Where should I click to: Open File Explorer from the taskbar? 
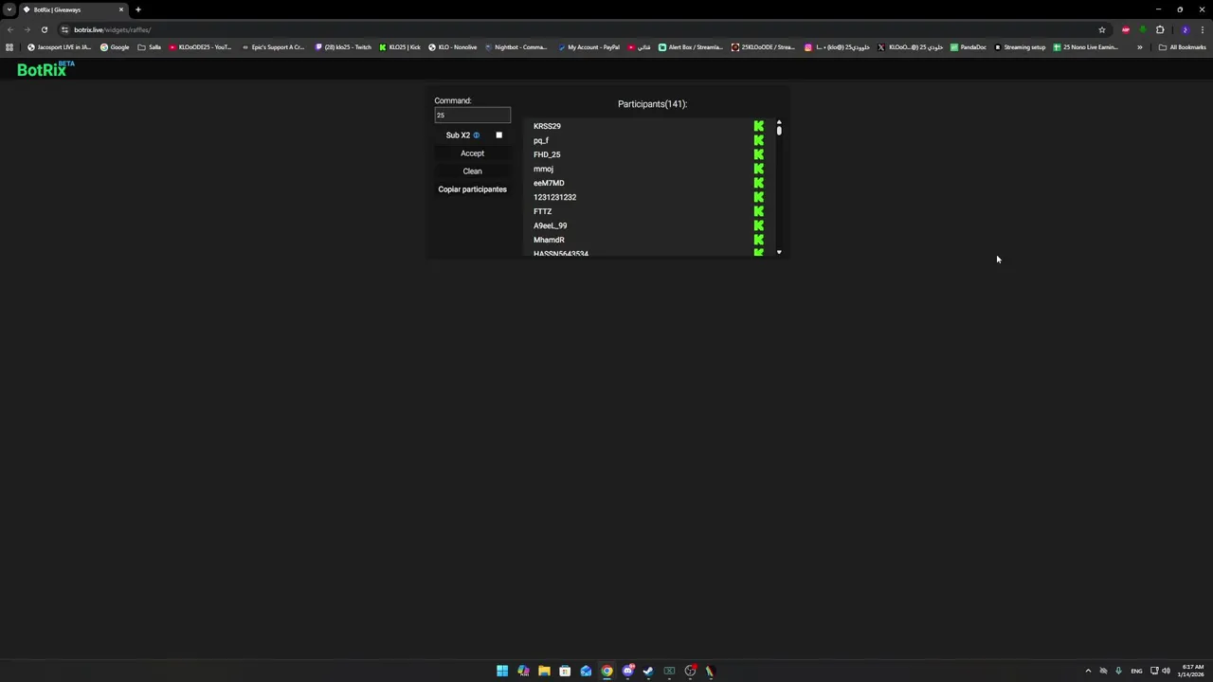[x=544, y=671]
